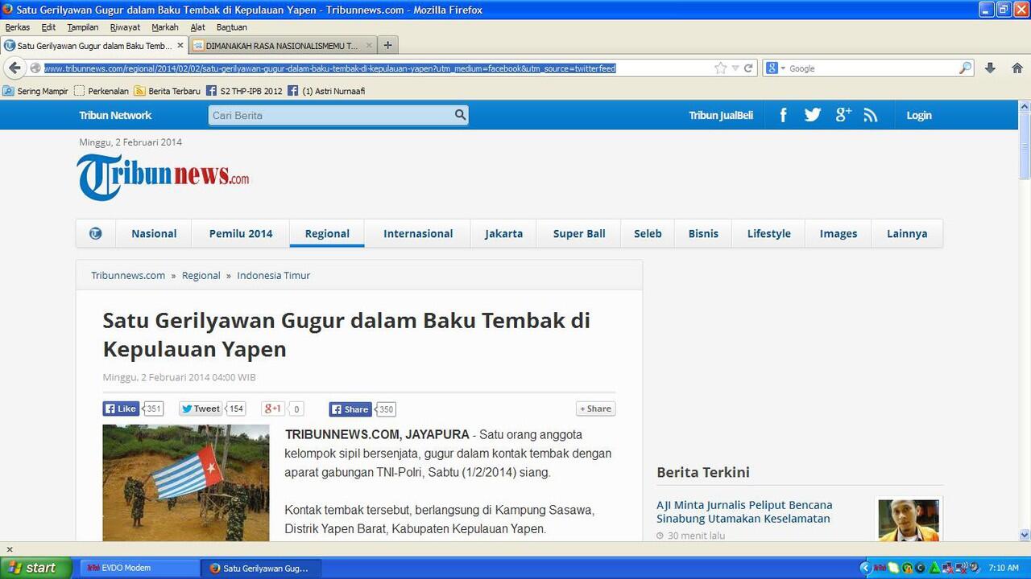Click the Papuan flag article thumbnail

pyautogui.click(x=185, y=482)
